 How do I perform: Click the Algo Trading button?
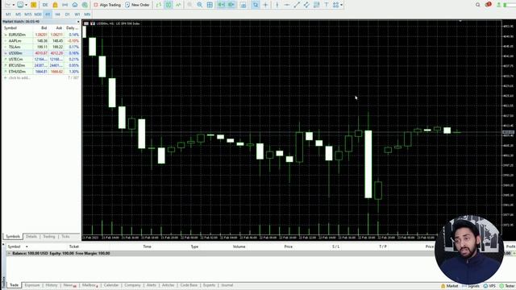click(107, 5)
